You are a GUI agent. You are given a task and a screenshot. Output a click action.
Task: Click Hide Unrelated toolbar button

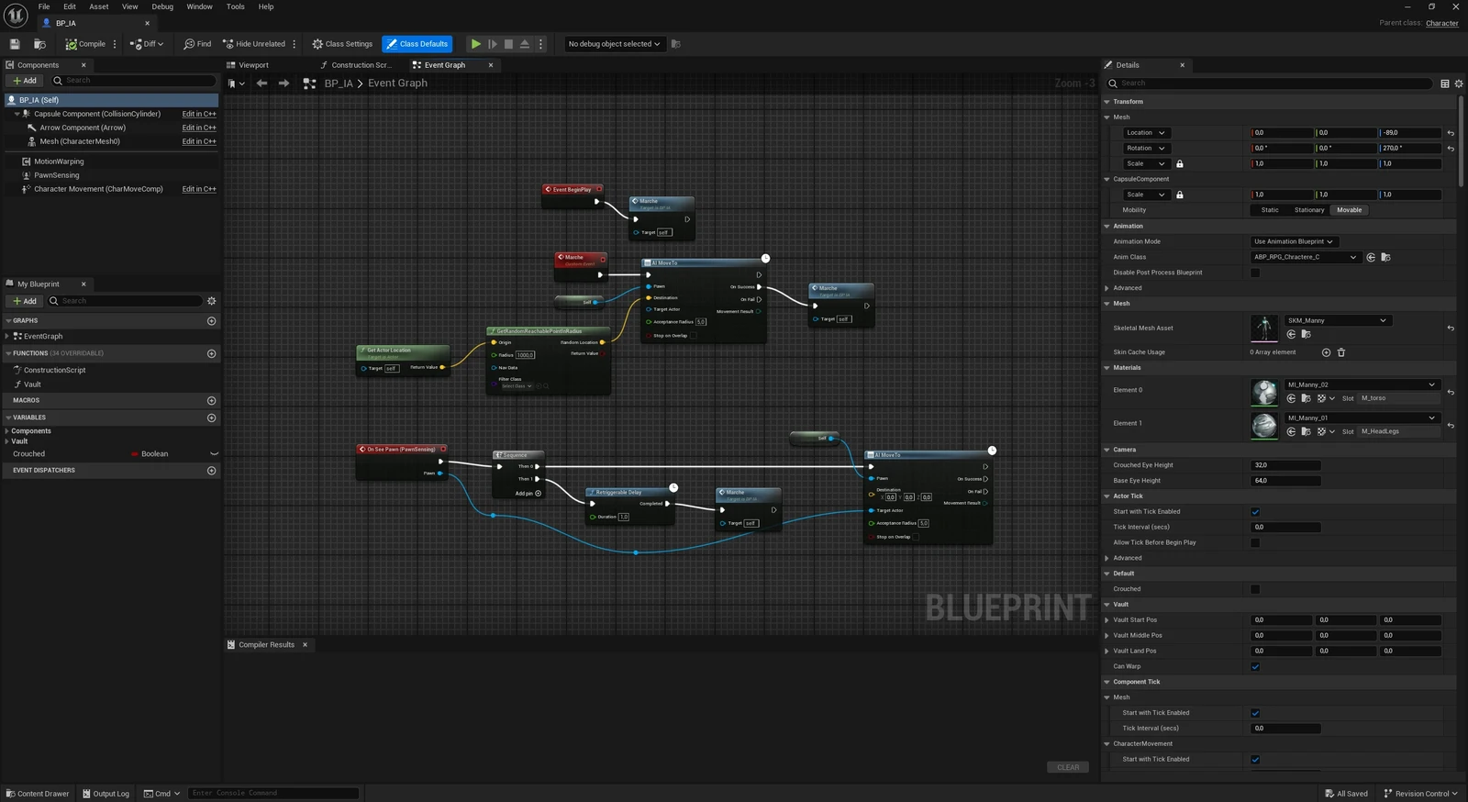point(254,44)
